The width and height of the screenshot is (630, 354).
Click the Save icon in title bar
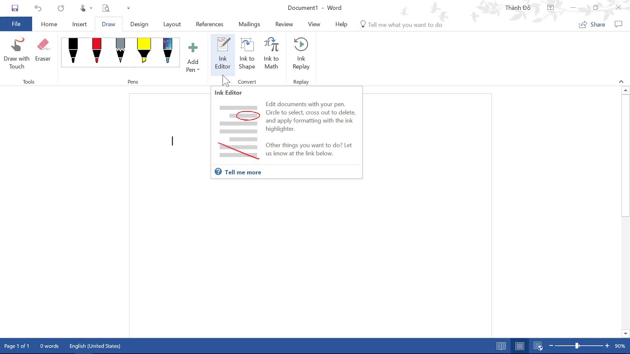tap(15, 8)
